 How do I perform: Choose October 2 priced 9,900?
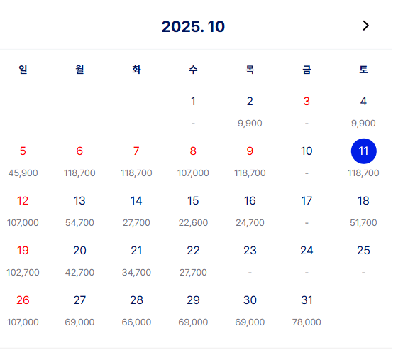coord(250,112)
